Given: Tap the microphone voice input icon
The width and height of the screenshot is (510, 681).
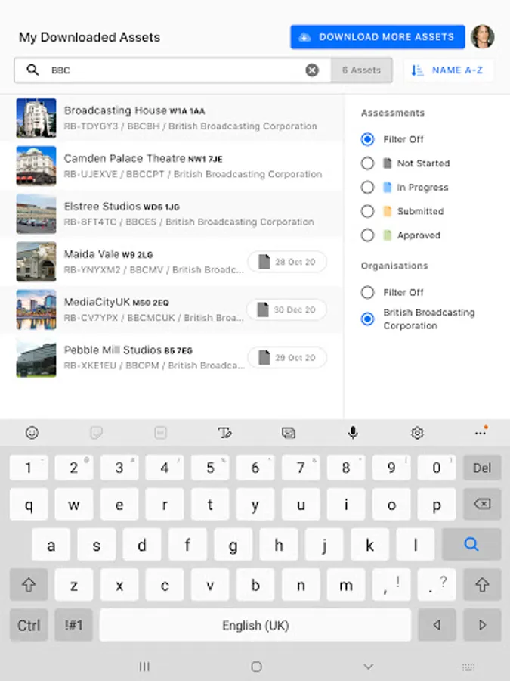Looking at the screenshot, I should tap(353, 433).
